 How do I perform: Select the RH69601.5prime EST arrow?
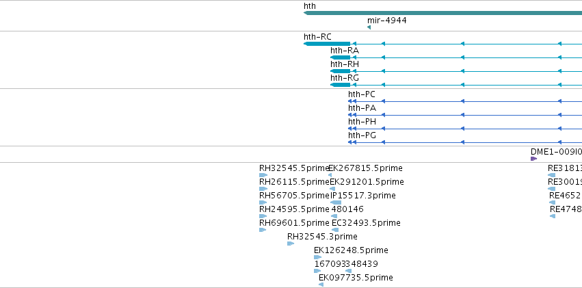[263, 230]
